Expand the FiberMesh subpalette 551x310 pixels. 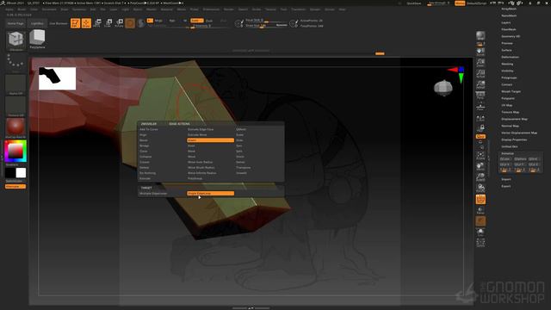509,29
